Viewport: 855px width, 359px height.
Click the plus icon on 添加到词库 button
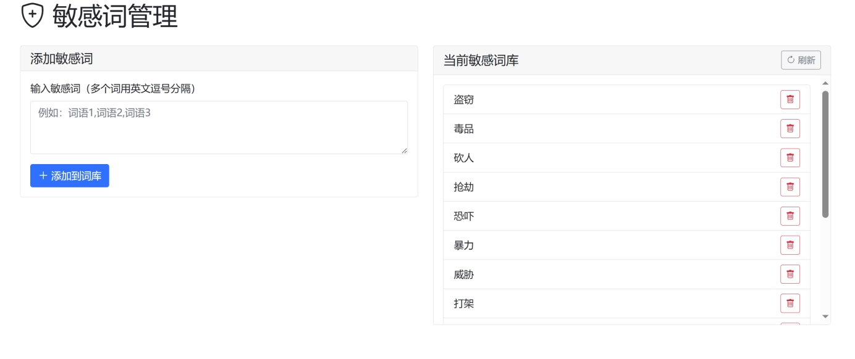tap(43, 175)
